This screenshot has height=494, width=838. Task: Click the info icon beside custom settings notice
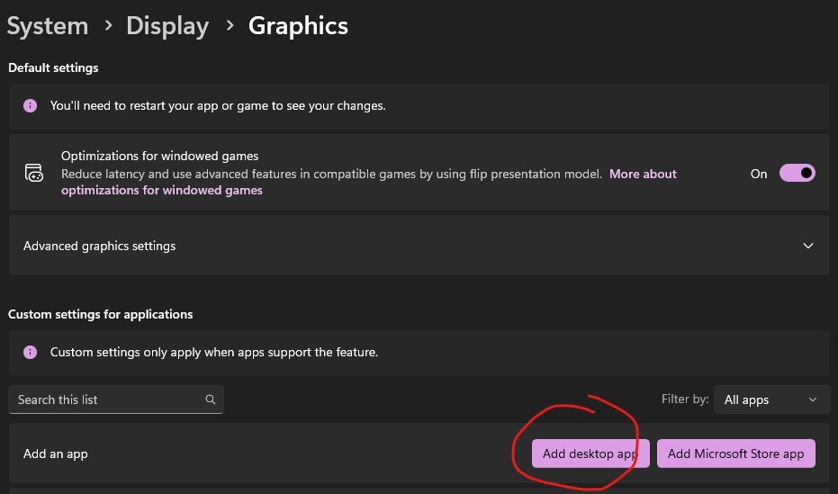click(30, 352)
